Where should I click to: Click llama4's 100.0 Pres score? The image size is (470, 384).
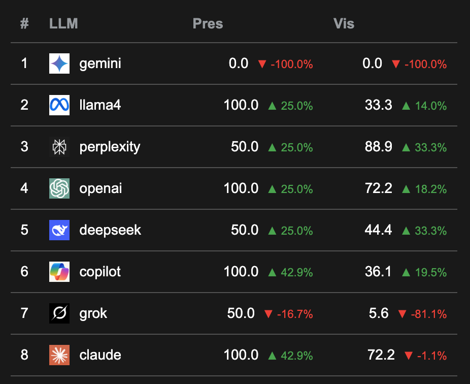(x=241, y=105)
